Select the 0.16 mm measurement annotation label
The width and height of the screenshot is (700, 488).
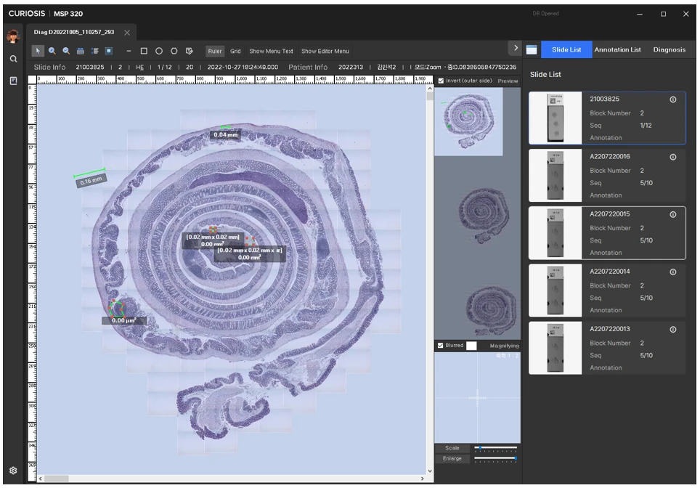pos(91,181)
